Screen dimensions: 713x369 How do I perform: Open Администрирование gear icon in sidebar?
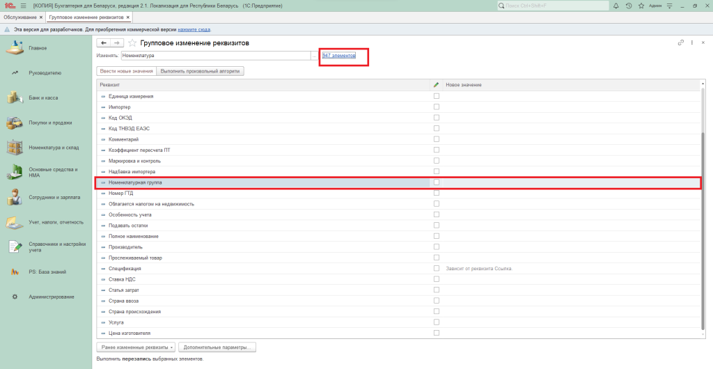tap(14, 297)
